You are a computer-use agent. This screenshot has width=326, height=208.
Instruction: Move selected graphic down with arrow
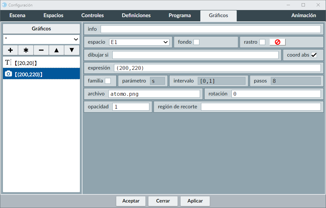tap(72, 50)
